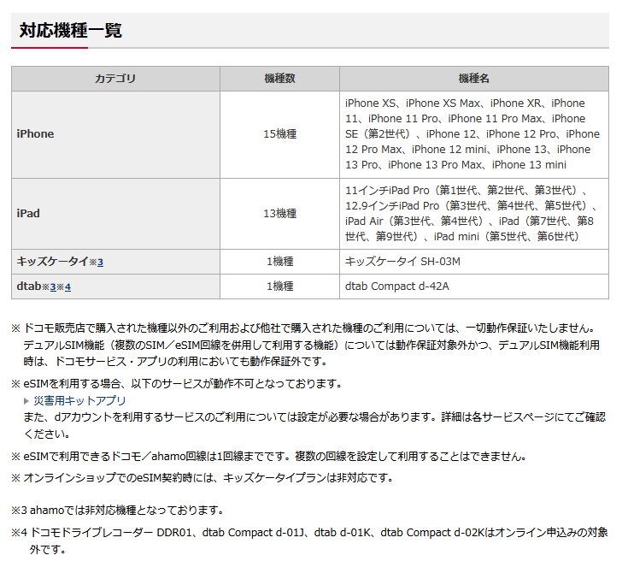The image size is (628, 573).
Task: Click the dtab category label
Action: point(29,286)
